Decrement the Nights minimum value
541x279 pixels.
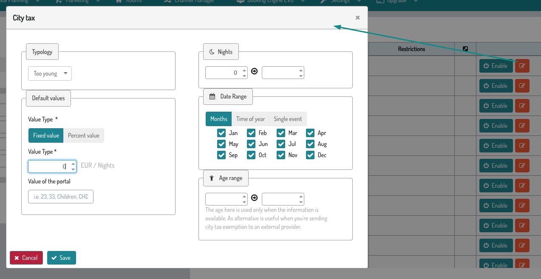tap(244, 76)
